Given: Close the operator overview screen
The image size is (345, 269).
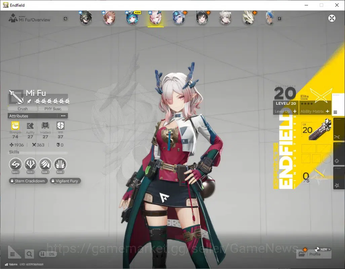Looking at the screenshot, I should 332,18.
